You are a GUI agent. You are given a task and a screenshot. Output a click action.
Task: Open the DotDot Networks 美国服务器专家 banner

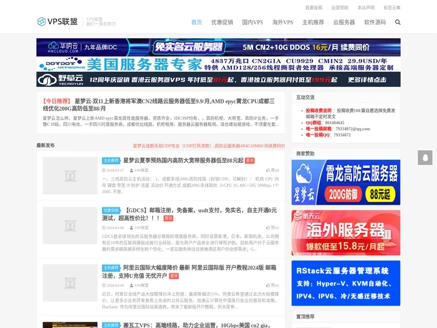(x=218, y=64)
